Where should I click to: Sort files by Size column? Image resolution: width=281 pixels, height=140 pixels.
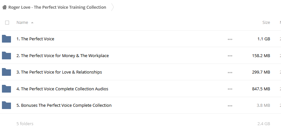point(266,22)
